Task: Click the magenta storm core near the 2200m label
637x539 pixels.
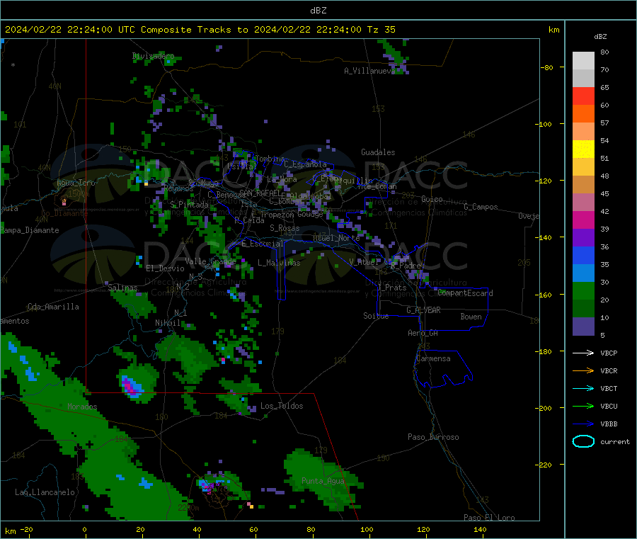Action: pos(210,487)
